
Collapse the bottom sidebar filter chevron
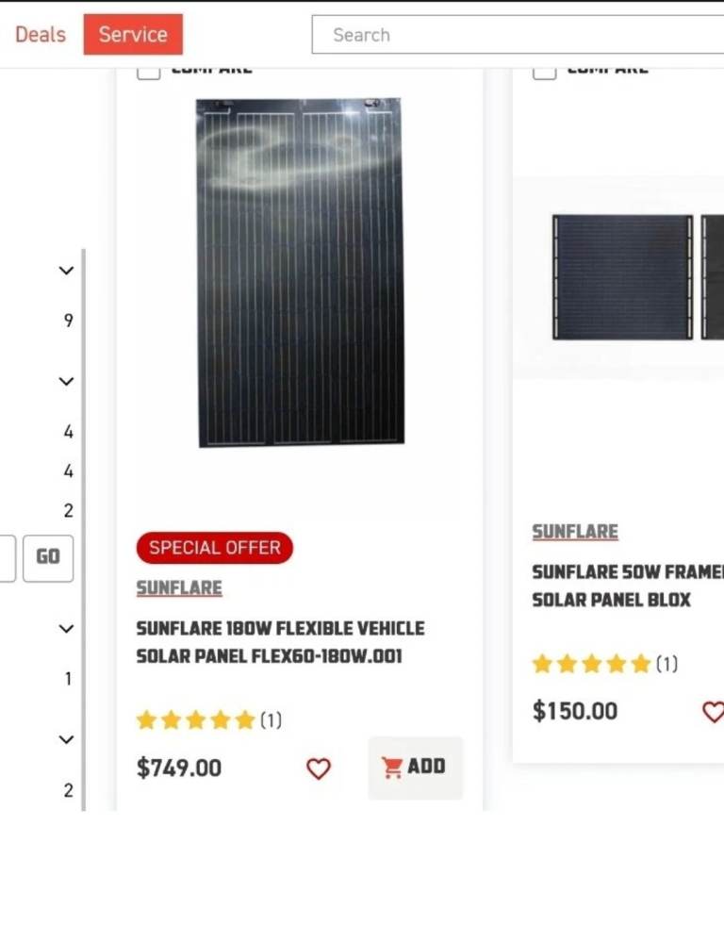(66, 740)
